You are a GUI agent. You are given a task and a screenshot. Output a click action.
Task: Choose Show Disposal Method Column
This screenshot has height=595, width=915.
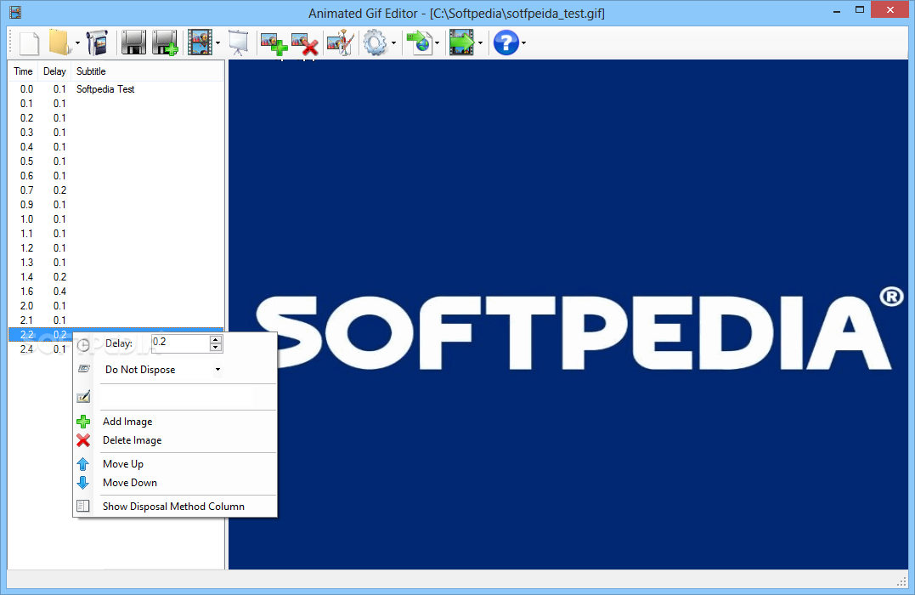point(173,507)
